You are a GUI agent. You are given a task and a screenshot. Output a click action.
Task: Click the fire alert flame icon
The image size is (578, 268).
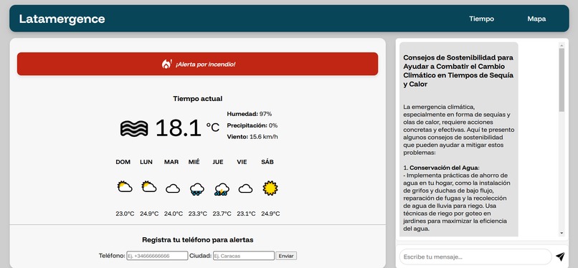(x=166, y=64)
